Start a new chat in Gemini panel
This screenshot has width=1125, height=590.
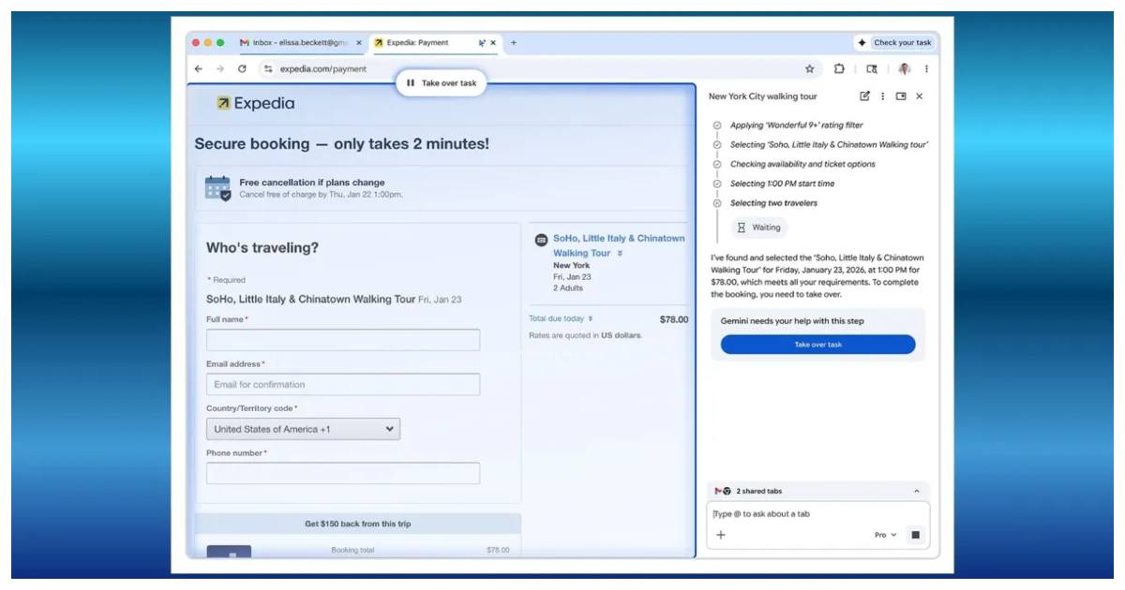pyautogui.click(x=864, y=96)
